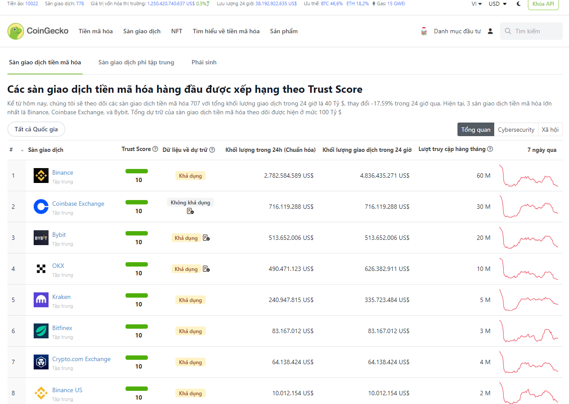
Task: Open the Coinbase Exchange link
Action: click(78, 204)
